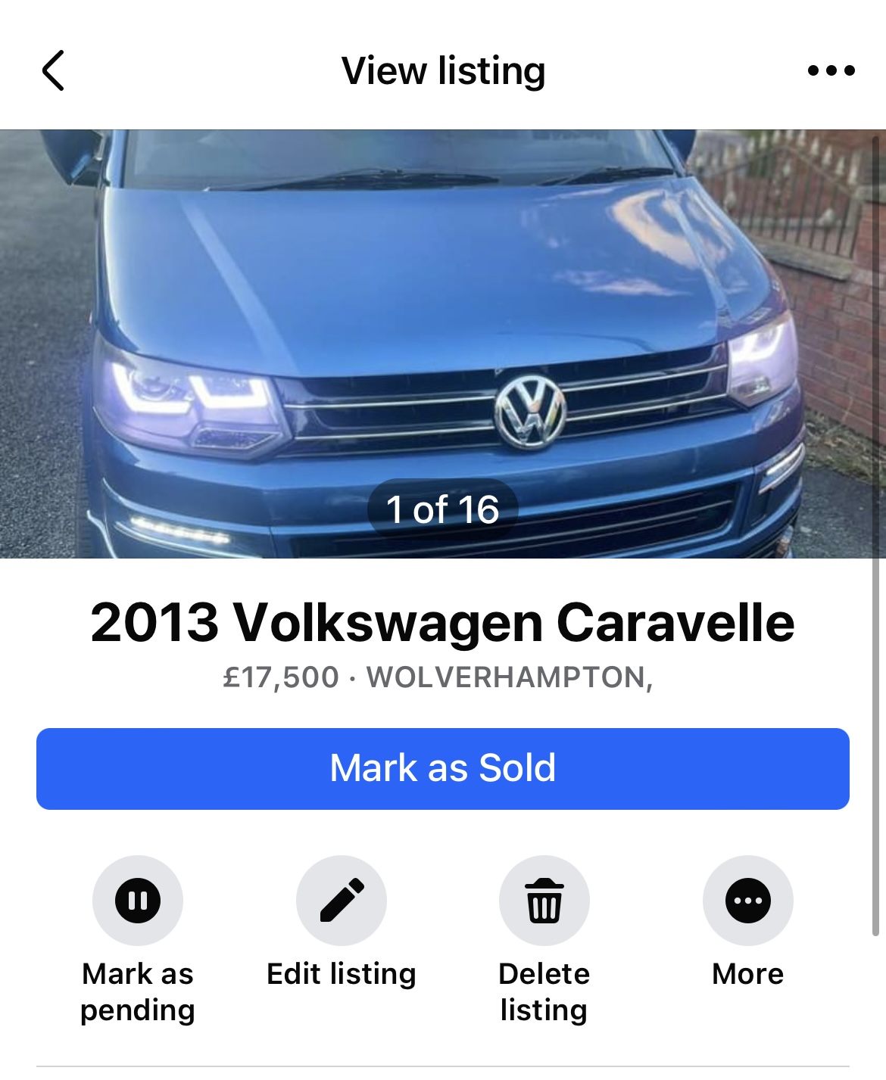
Task: Select the Mark as pending label
Action: pyautogui.click(x=138, y=991)
